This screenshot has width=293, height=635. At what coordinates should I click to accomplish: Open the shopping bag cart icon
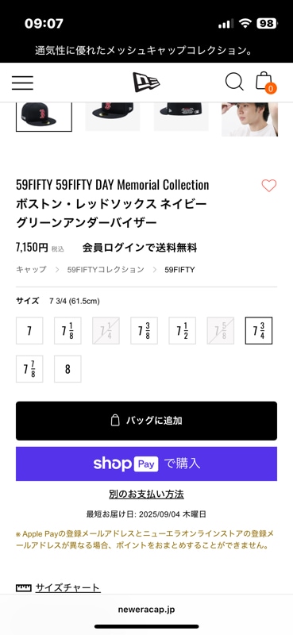[265, 83]
